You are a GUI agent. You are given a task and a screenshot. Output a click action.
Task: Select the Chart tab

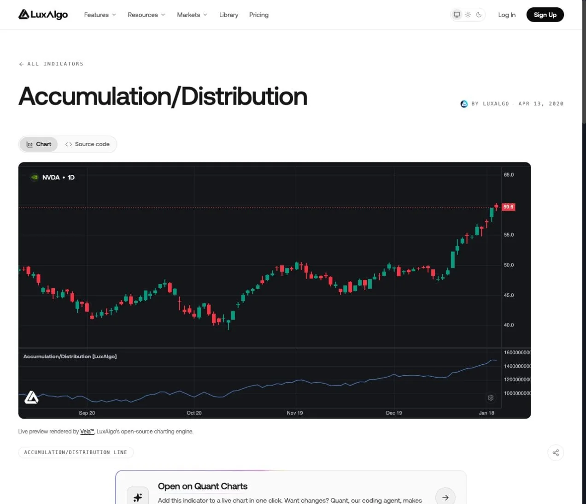(x=39, y=144)
